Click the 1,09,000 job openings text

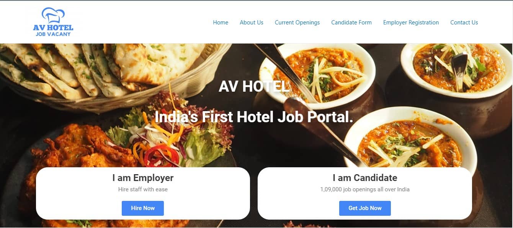(x=365, y=189)
